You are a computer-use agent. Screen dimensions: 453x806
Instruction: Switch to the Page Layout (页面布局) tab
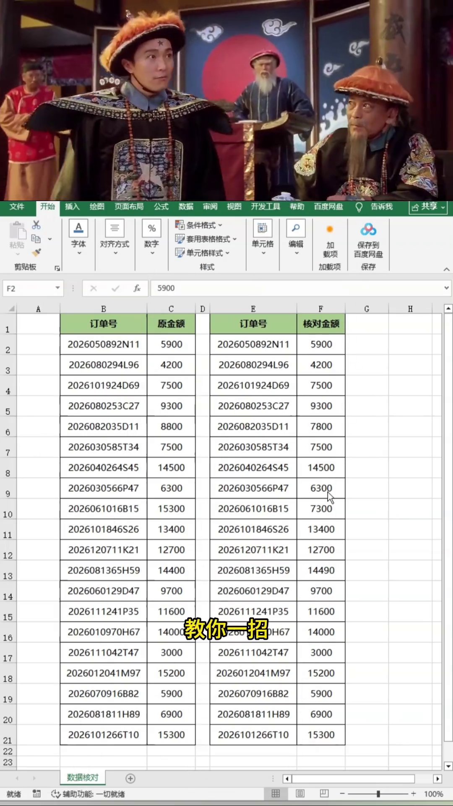pos(129,207)
